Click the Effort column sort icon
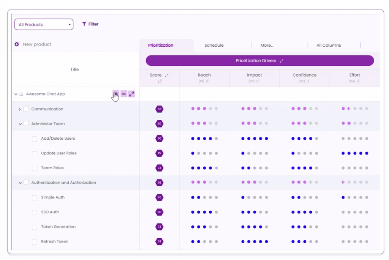Viewport: 389px width, 260px height. click(x=357, y=80)
